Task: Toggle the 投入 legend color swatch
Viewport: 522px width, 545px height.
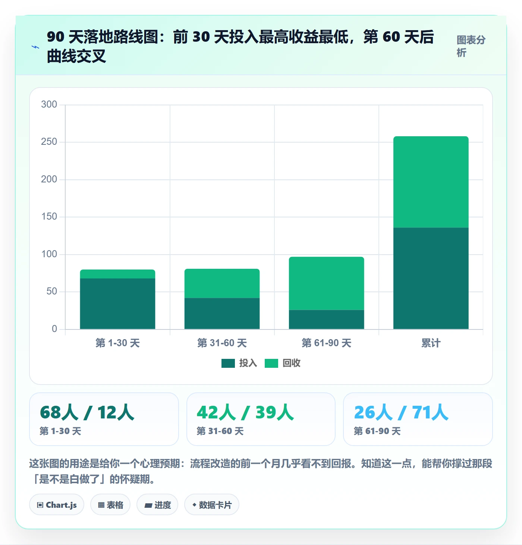Action: click(228, 363)
